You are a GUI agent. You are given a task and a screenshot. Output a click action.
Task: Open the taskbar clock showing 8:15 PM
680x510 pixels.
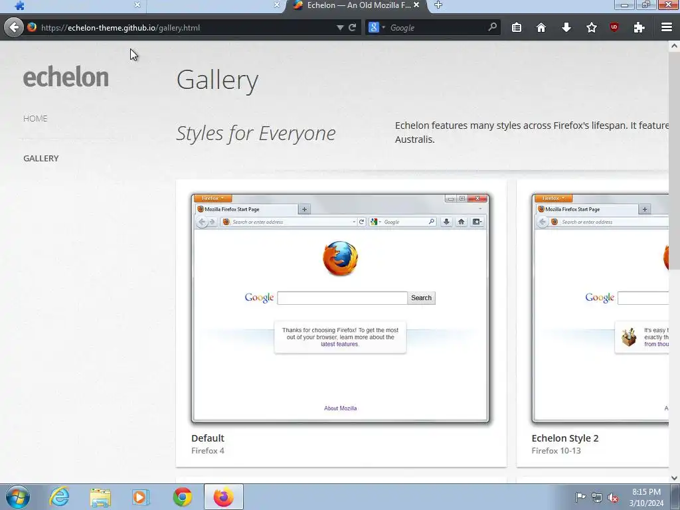646,497
